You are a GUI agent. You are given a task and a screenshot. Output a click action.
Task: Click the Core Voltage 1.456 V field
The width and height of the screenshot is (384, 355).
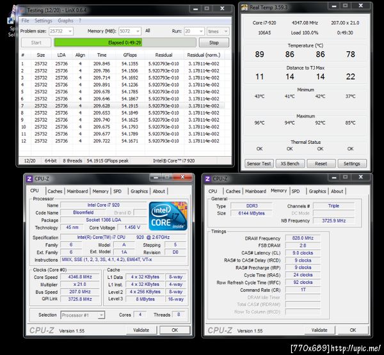(132, 228)
